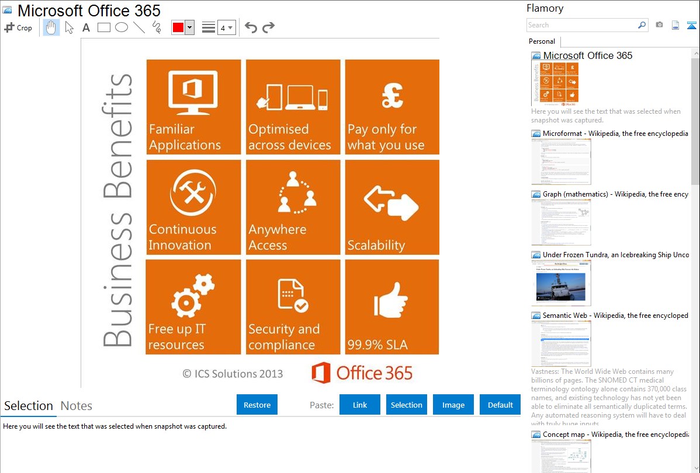
Task: Activate the Crop tool
Action: click(18, 27)
